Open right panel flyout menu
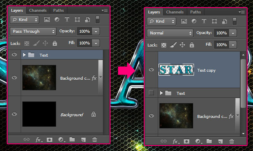The height and width of the screenshot is (151, 253). click(242, 12)
